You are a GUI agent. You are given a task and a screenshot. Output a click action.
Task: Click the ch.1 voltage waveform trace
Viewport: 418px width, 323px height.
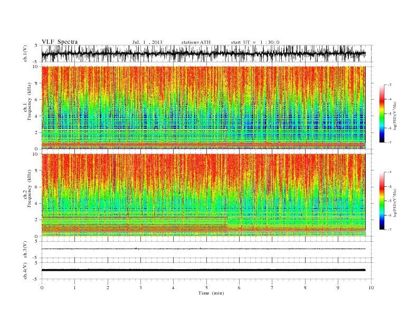203,53
